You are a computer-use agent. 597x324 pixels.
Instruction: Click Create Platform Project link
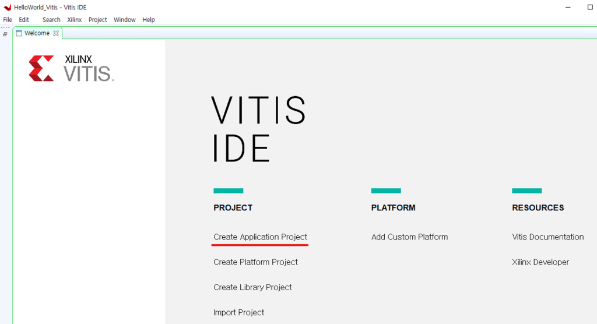[x=255, y=262]
